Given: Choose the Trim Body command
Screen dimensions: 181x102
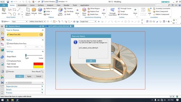Looking at the screenshot, I should [69, 11].
